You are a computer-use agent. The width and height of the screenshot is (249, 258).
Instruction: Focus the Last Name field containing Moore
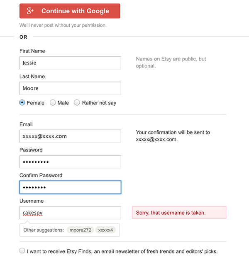(x=70, y=88)
